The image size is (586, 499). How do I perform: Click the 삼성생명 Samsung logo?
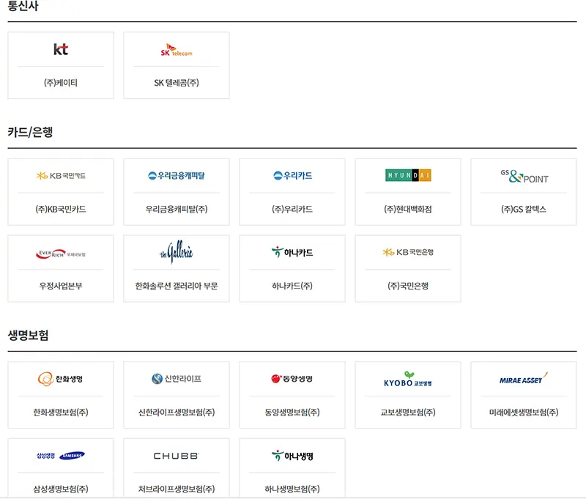pyautogui.click(x=61, y=456)
